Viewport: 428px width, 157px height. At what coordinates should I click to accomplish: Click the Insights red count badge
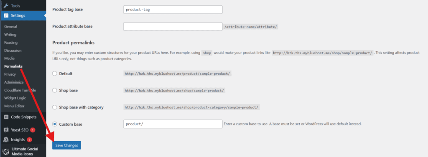click(29, 139)
